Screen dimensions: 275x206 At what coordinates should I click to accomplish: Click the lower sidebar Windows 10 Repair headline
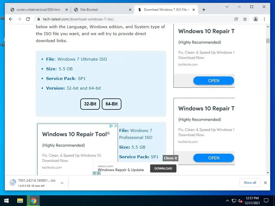click(x=206, y=108)
